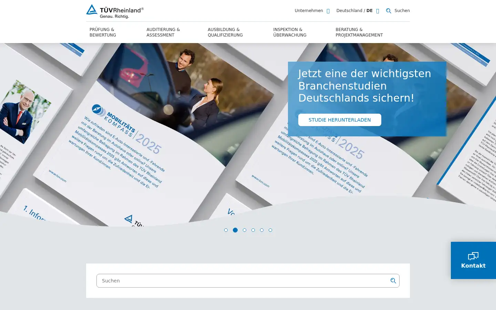Click the magnifier icon next to Suchen in header

(x=389, y=11)
